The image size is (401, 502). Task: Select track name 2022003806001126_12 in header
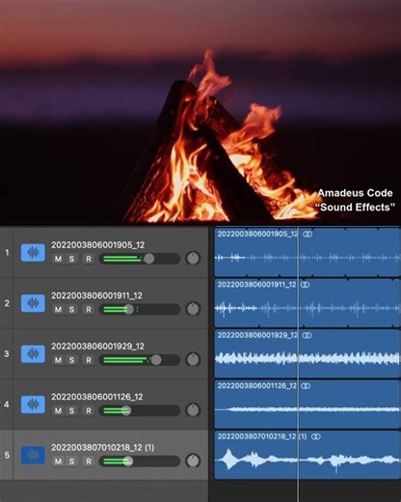tap(97, 397)
